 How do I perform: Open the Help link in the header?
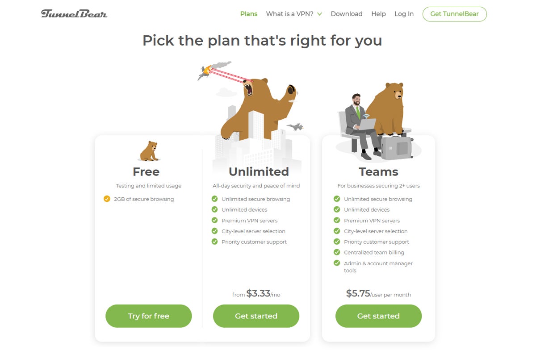pyautogui.click(x=378, y=14)
